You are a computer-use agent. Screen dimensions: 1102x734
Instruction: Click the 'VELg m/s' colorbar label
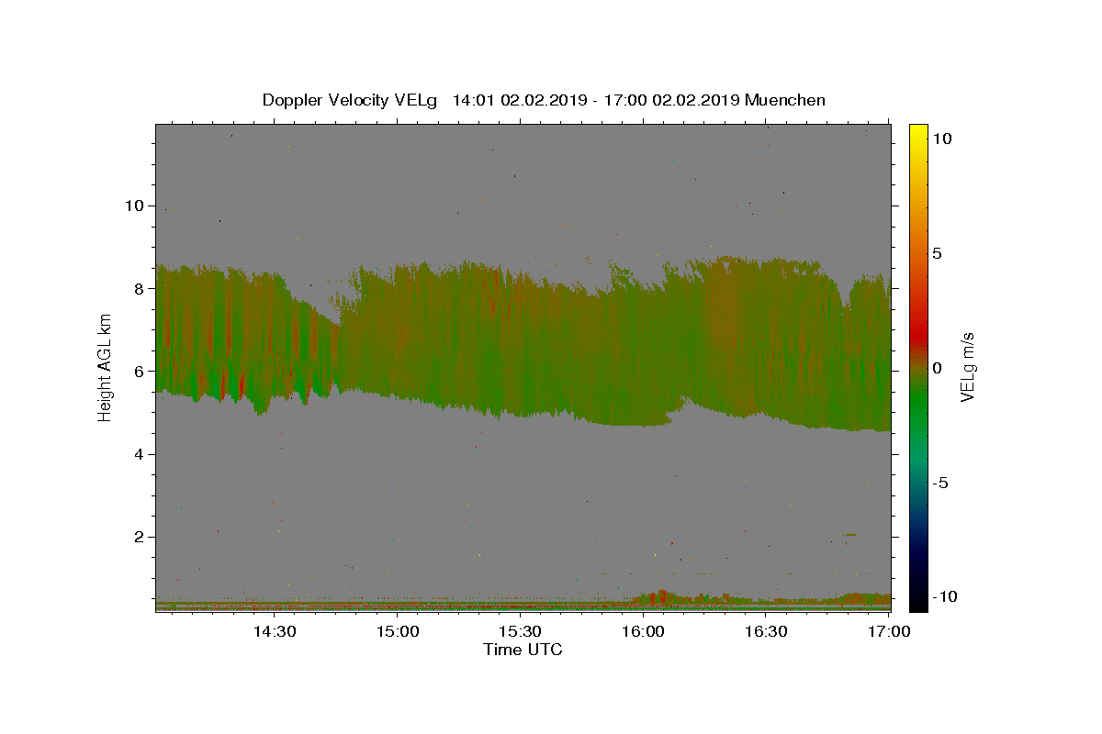[x=967, y=367]
